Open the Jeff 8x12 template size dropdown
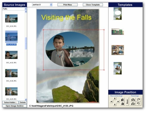This screenshot has width=148, height=113. coord(51,5)
